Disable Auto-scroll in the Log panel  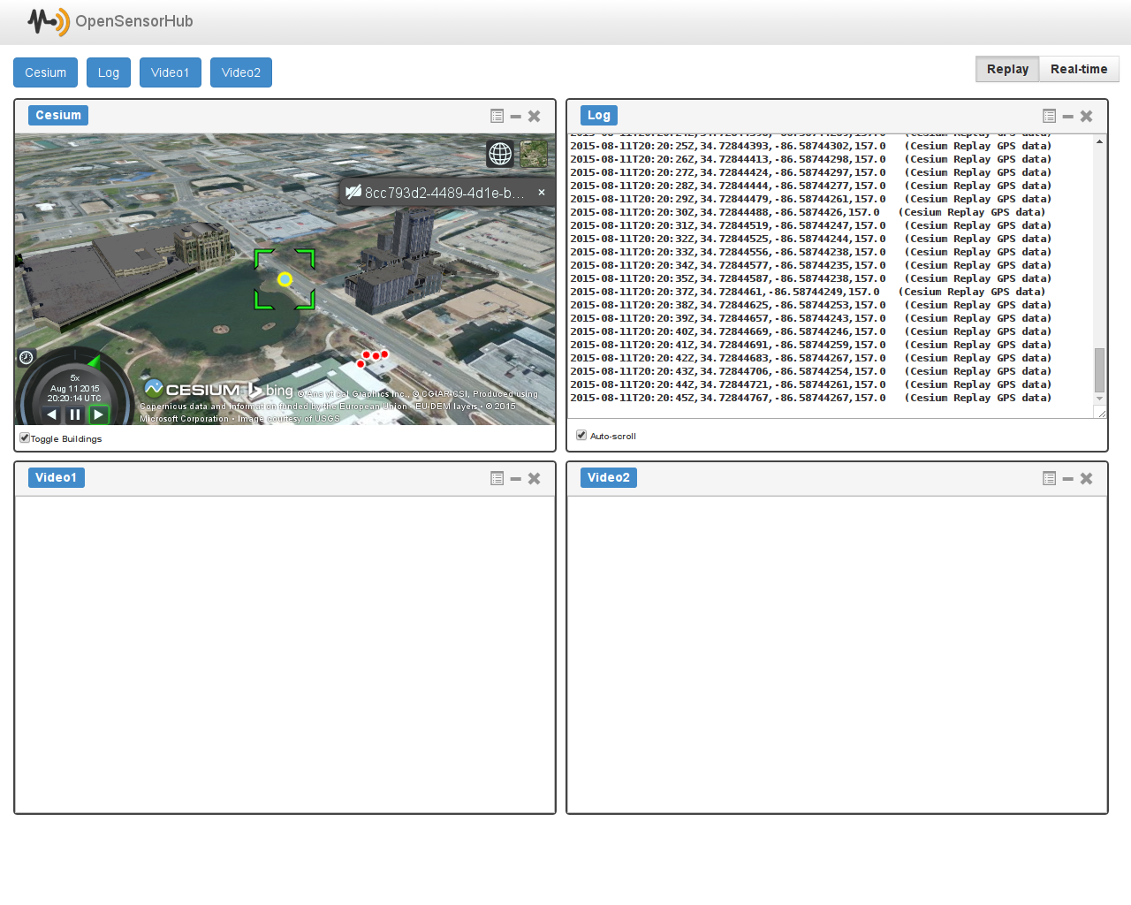point(581,435)
